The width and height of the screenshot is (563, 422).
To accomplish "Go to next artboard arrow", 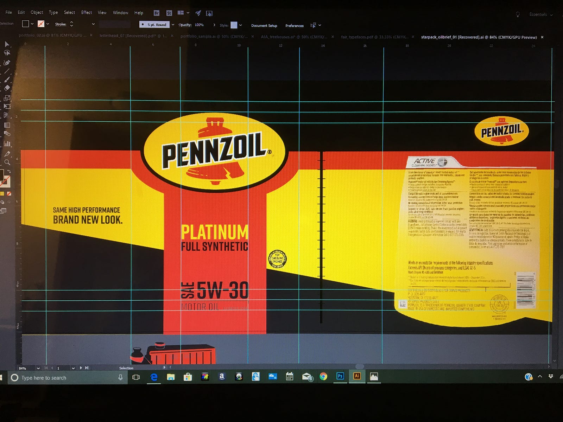I will pos(81,368).
